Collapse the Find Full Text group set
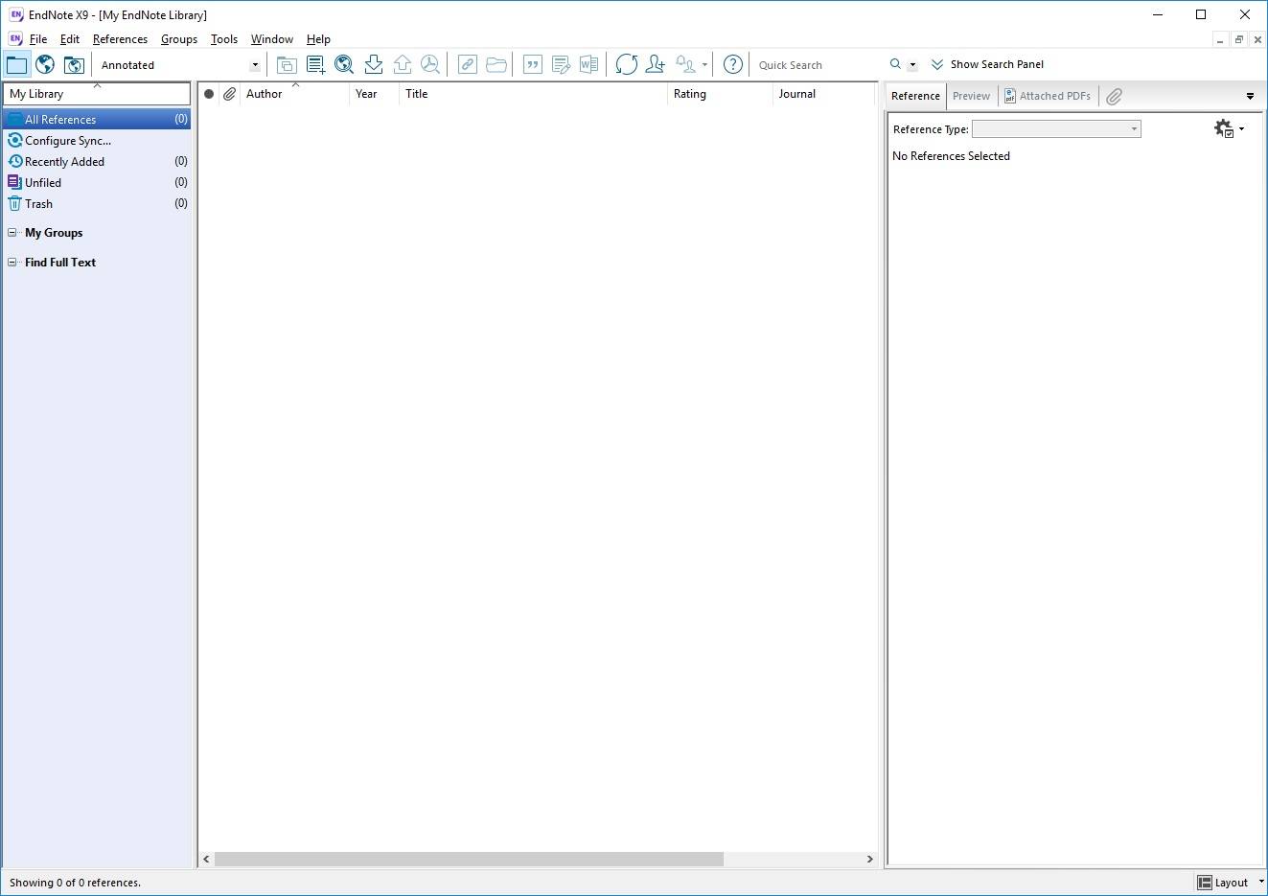The height and width of the screenshot is (896, 1268). click(12, 263)
